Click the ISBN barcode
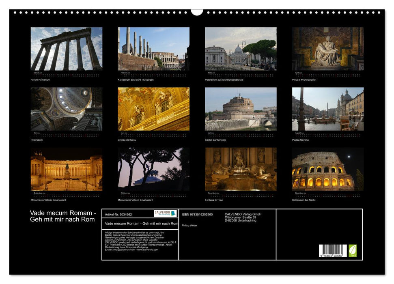Image resolution: width=394 pixels, height=284 pixels. click(x=333, y=251)
